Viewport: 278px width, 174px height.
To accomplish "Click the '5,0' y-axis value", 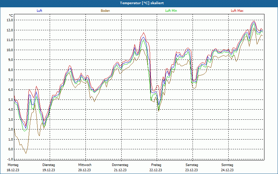I will (x=11, y=100).
